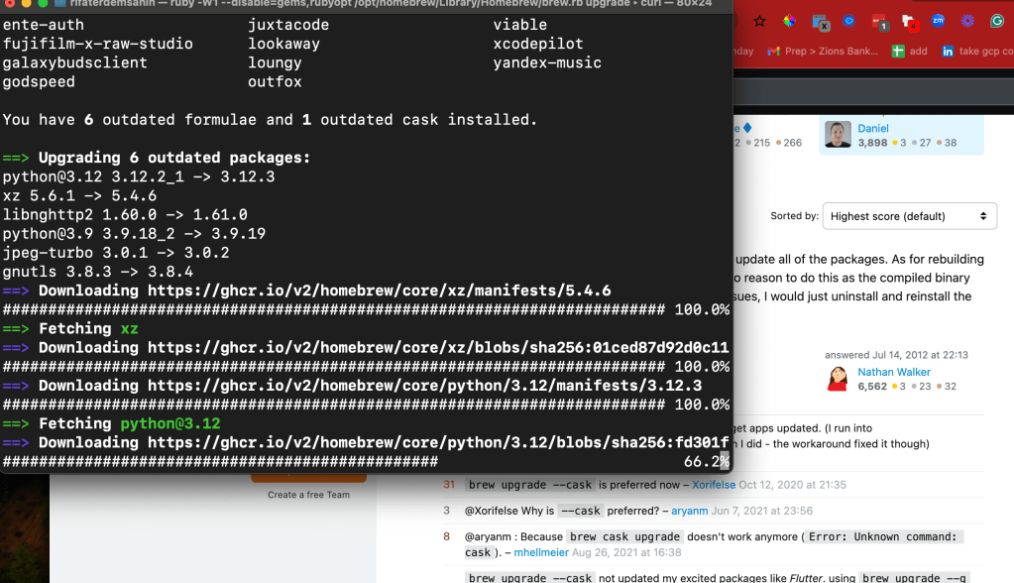Click the Oct 12, 2020 comment timestamp

(792, 485)
